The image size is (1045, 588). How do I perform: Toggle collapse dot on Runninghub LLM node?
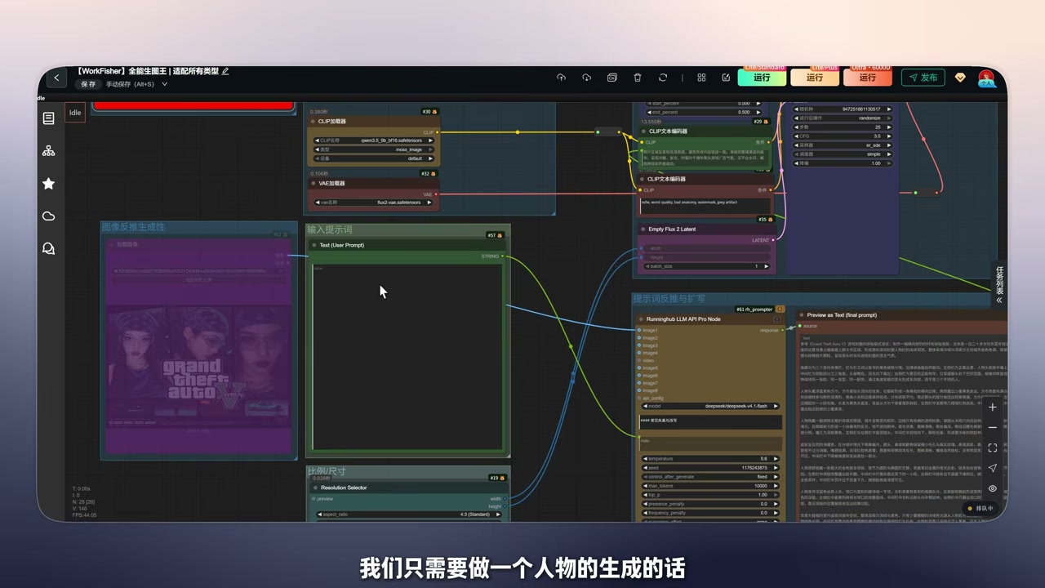(641, 319)
